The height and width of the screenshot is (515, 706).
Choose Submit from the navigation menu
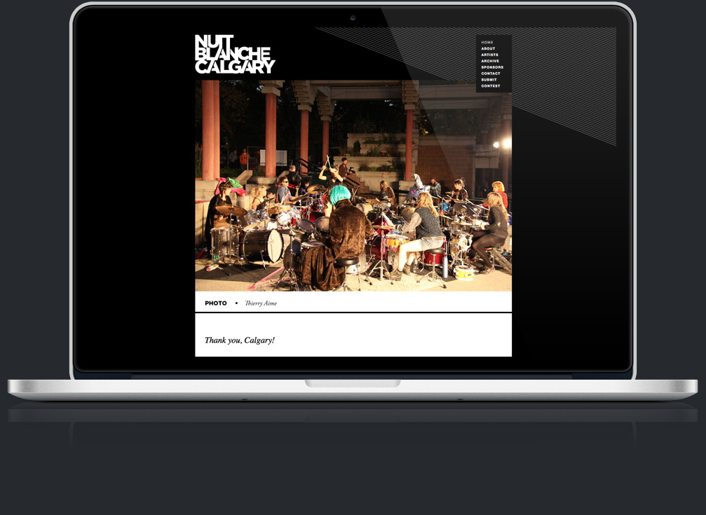(x=489, y=80)
